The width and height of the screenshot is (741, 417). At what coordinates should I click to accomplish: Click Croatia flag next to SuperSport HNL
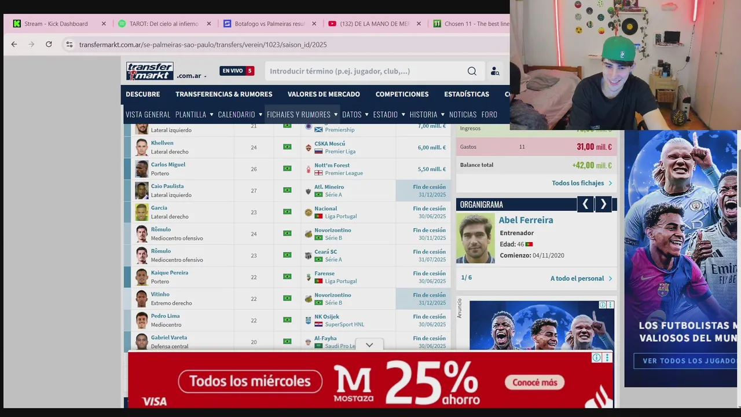pyautogui.click(x=318, y=324)
